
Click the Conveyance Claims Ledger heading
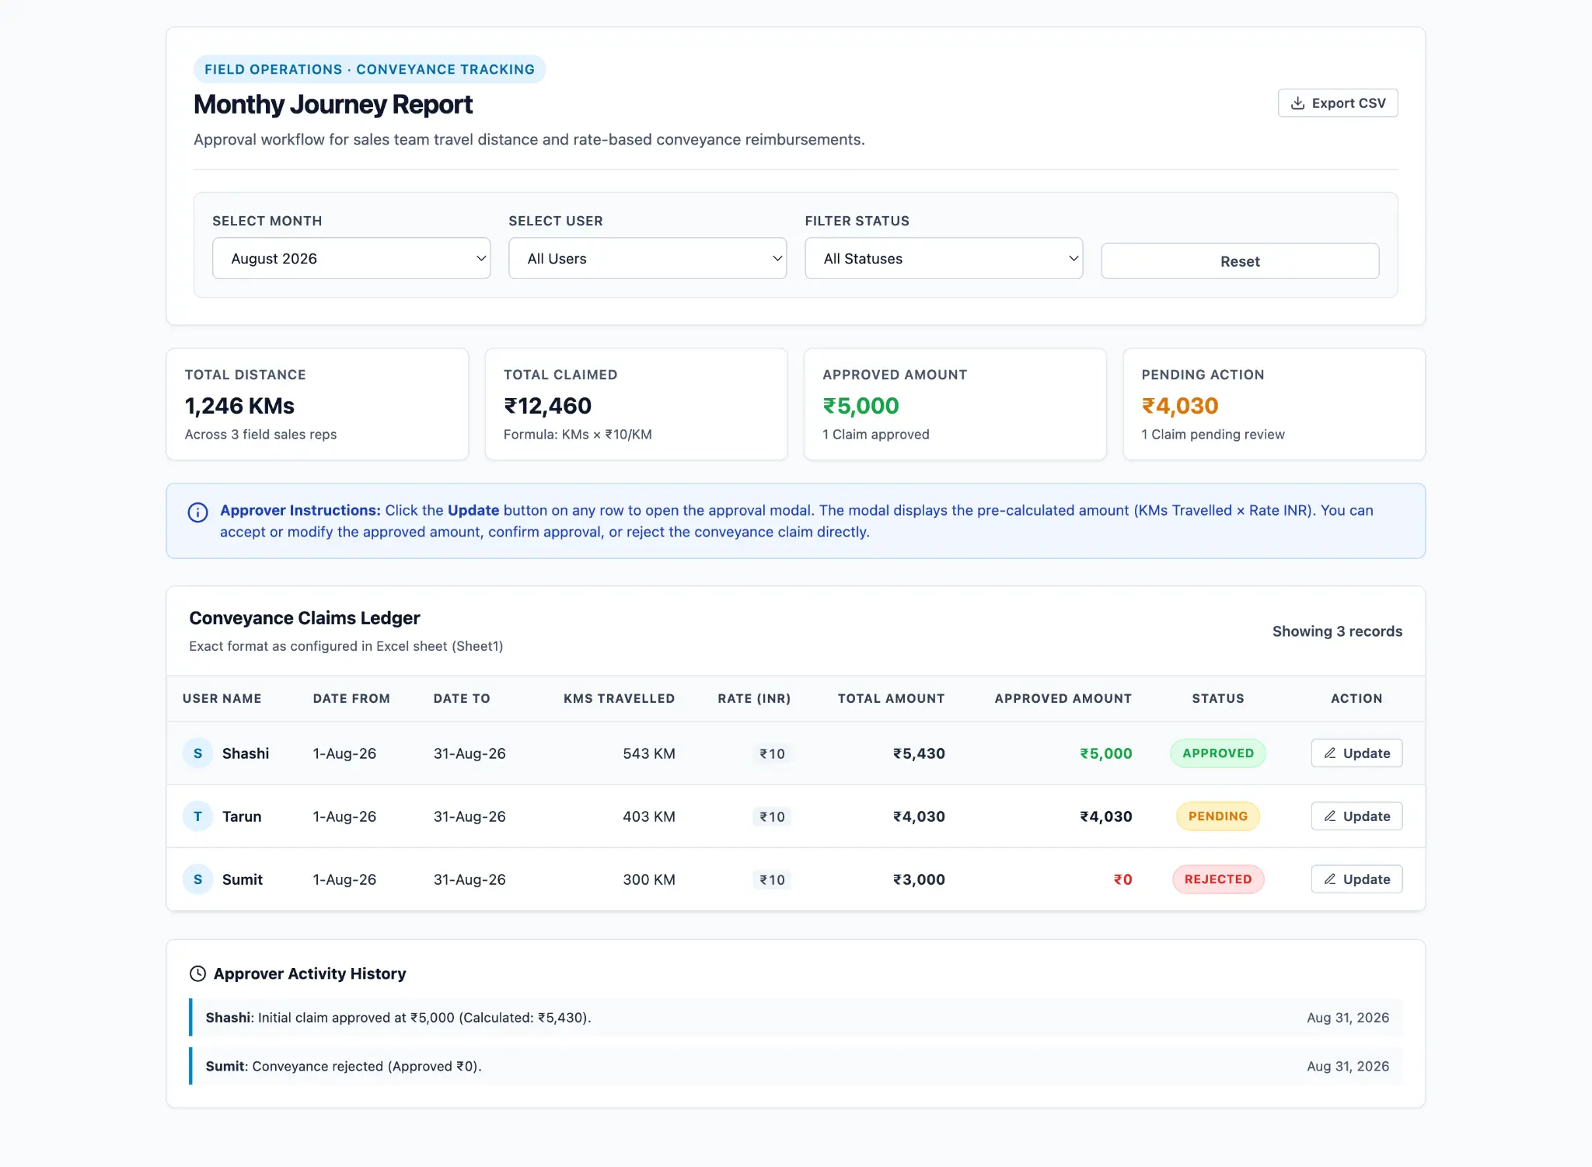point(304,618)
